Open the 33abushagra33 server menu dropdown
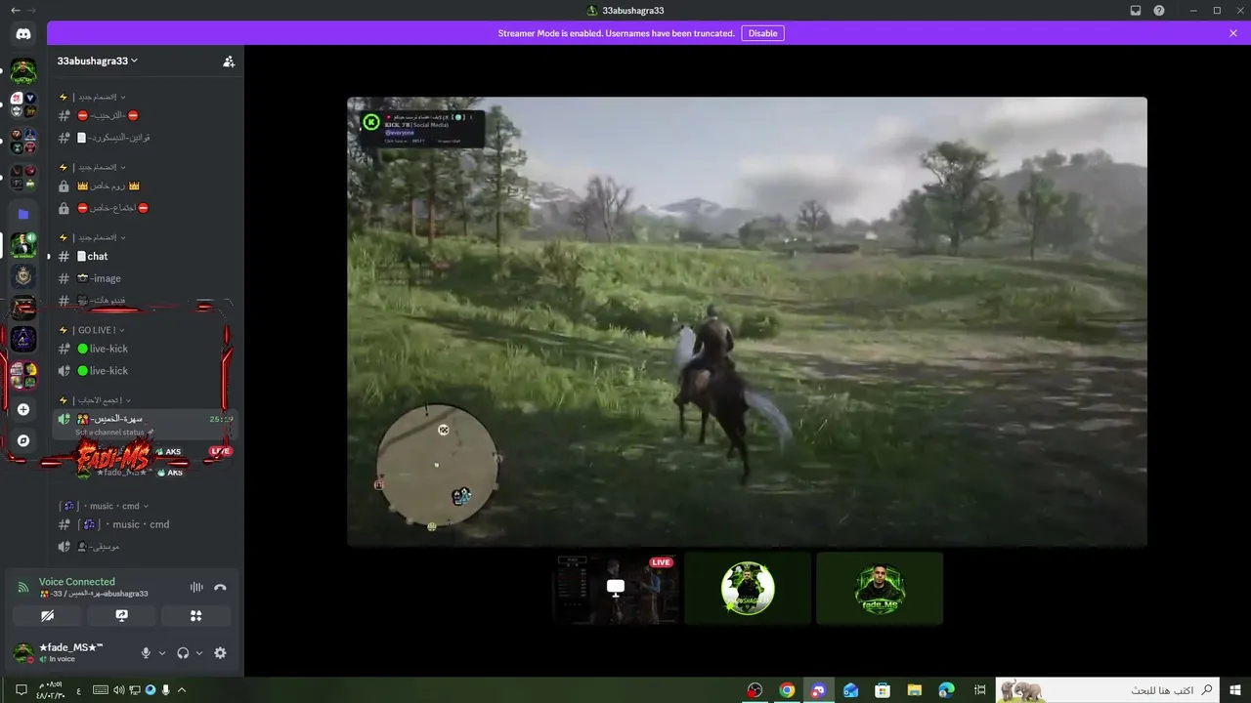Image resolution: width=1251 pixels, height=703 pixels. point(98,61)
